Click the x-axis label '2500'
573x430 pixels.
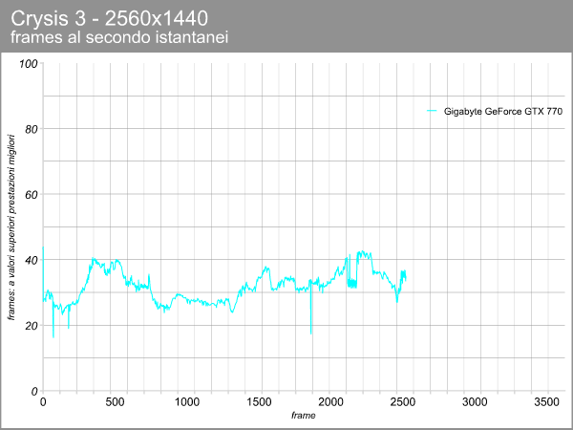tap(402, 402)
